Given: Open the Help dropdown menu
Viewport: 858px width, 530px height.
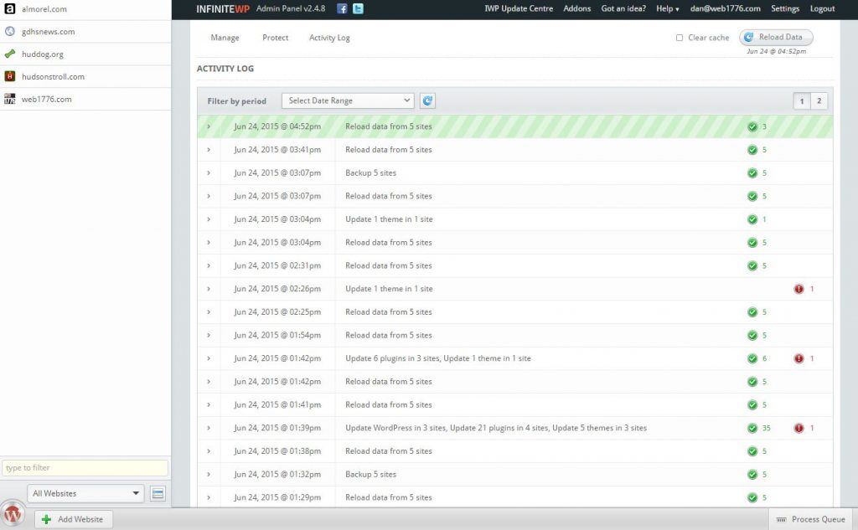Looking at the screenshot, I should coord(668,8).
